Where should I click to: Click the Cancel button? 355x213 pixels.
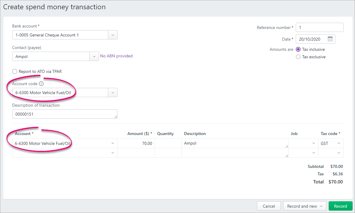(x=269, y=206)
